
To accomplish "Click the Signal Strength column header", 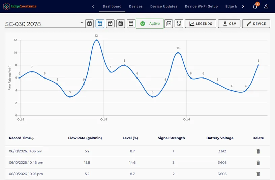I will click(171, 138).
